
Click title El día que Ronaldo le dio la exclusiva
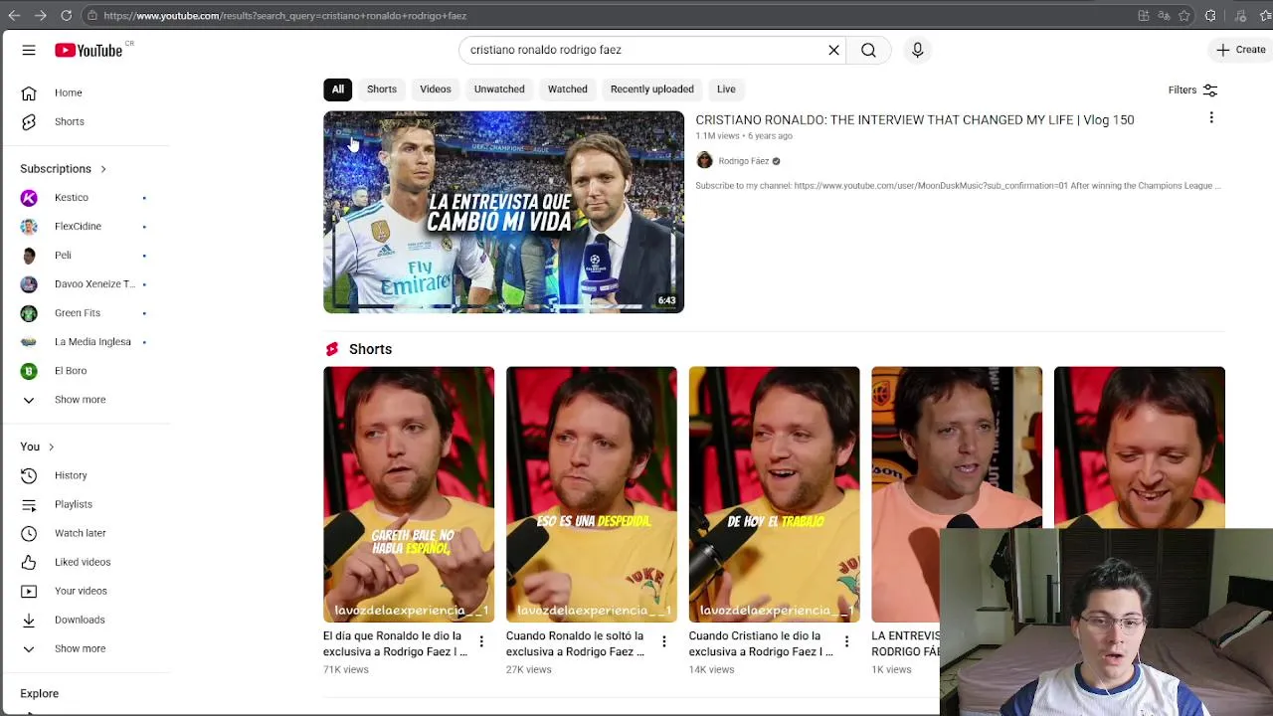coord(395,643)
